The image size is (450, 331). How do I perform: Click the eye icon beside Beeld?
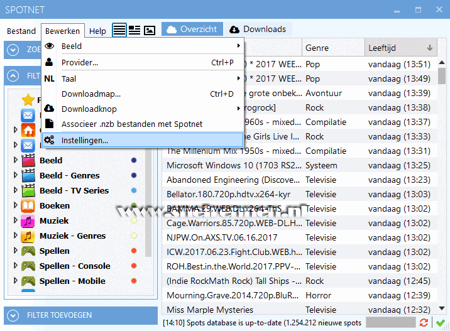(x=50, y=46)
